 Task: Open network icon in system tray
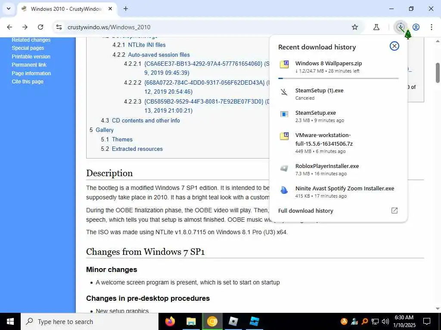[x=375, y=321]
